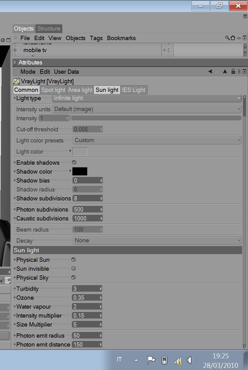Viewport: 248px width, 370px height.
Task: Open the Light color presets dropdown
Action: (157, 140)
